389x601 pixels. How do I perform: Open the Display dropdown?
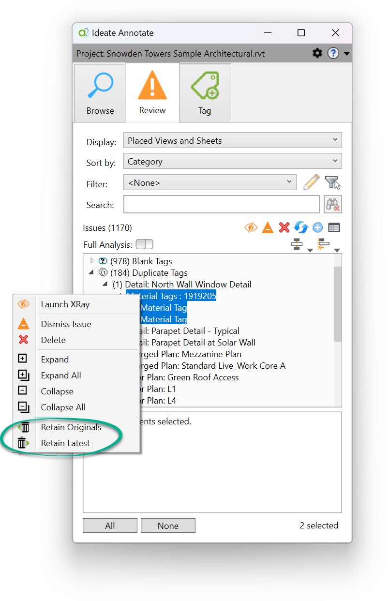(x=233, y=140)
